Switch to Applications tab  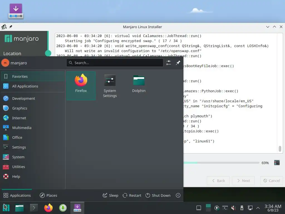(x=17, y=195)
